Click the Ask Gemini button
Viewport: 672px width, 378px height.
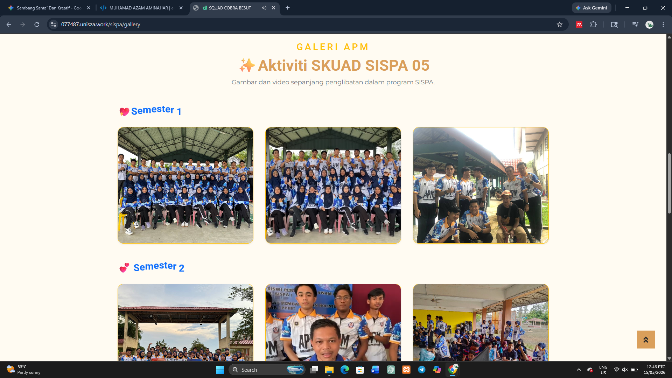591,8
